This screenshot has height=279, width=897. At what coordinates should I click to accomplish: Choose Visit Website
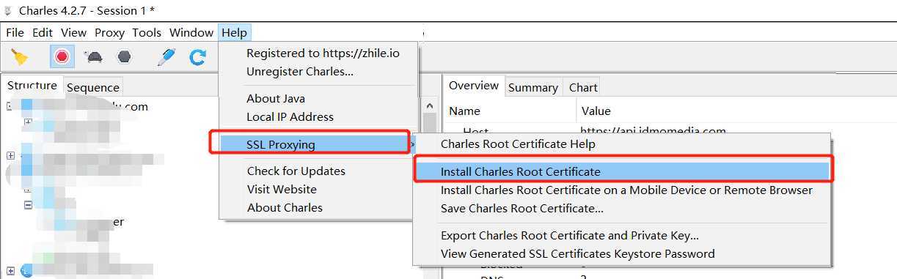click(x=282, y=190)
